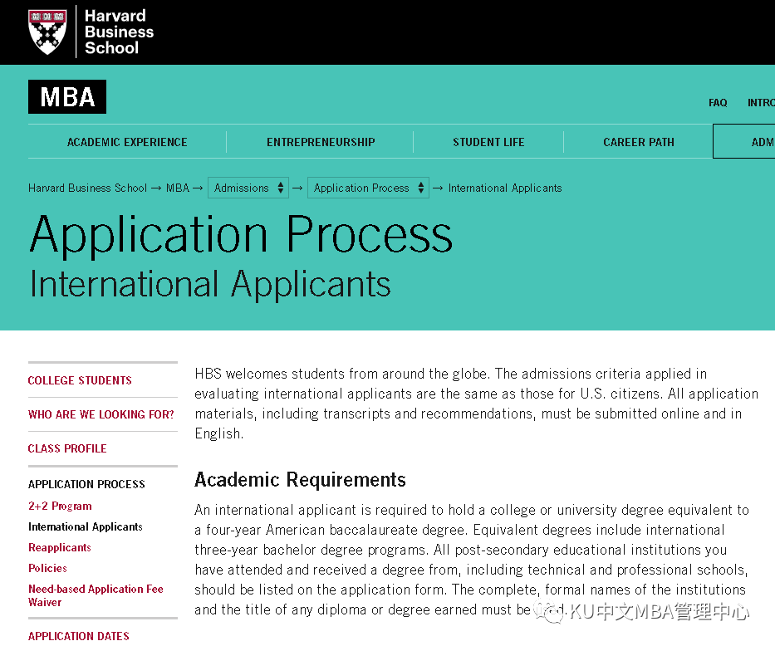Click the MBA black logo badge
This screenshot has width=775, height=646.
pos(67,97)
